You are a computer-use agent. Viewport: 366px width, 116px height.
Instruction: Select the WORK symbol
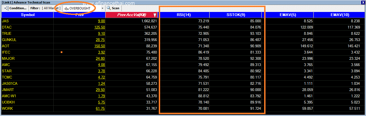7,108
